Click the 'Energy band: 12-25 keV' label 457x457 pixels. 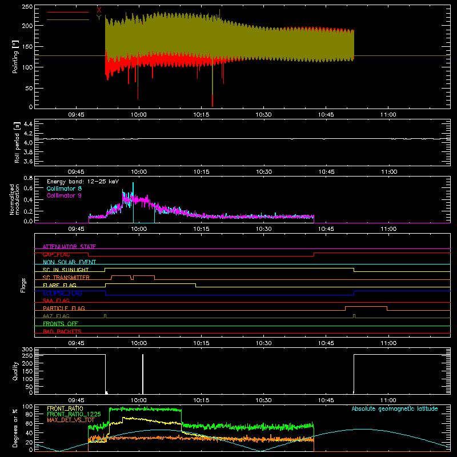pyautogui.click(x=83, y=182)
